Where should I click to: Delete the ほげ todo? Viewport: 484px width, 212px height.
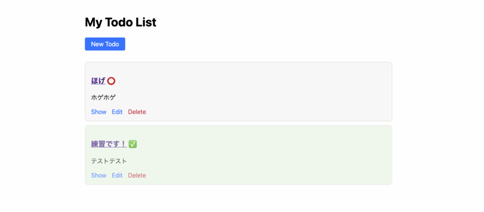pos(137,112)
